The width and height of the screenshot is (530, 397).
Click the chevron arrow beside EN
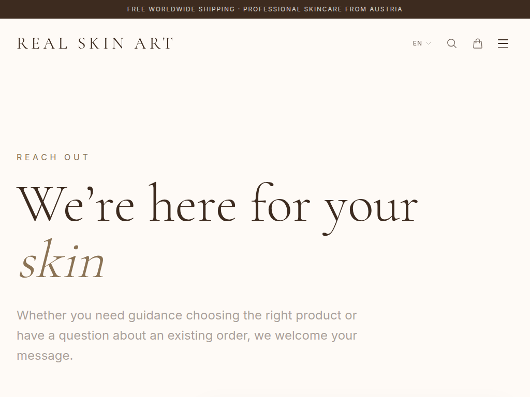(x=429, y=43)
